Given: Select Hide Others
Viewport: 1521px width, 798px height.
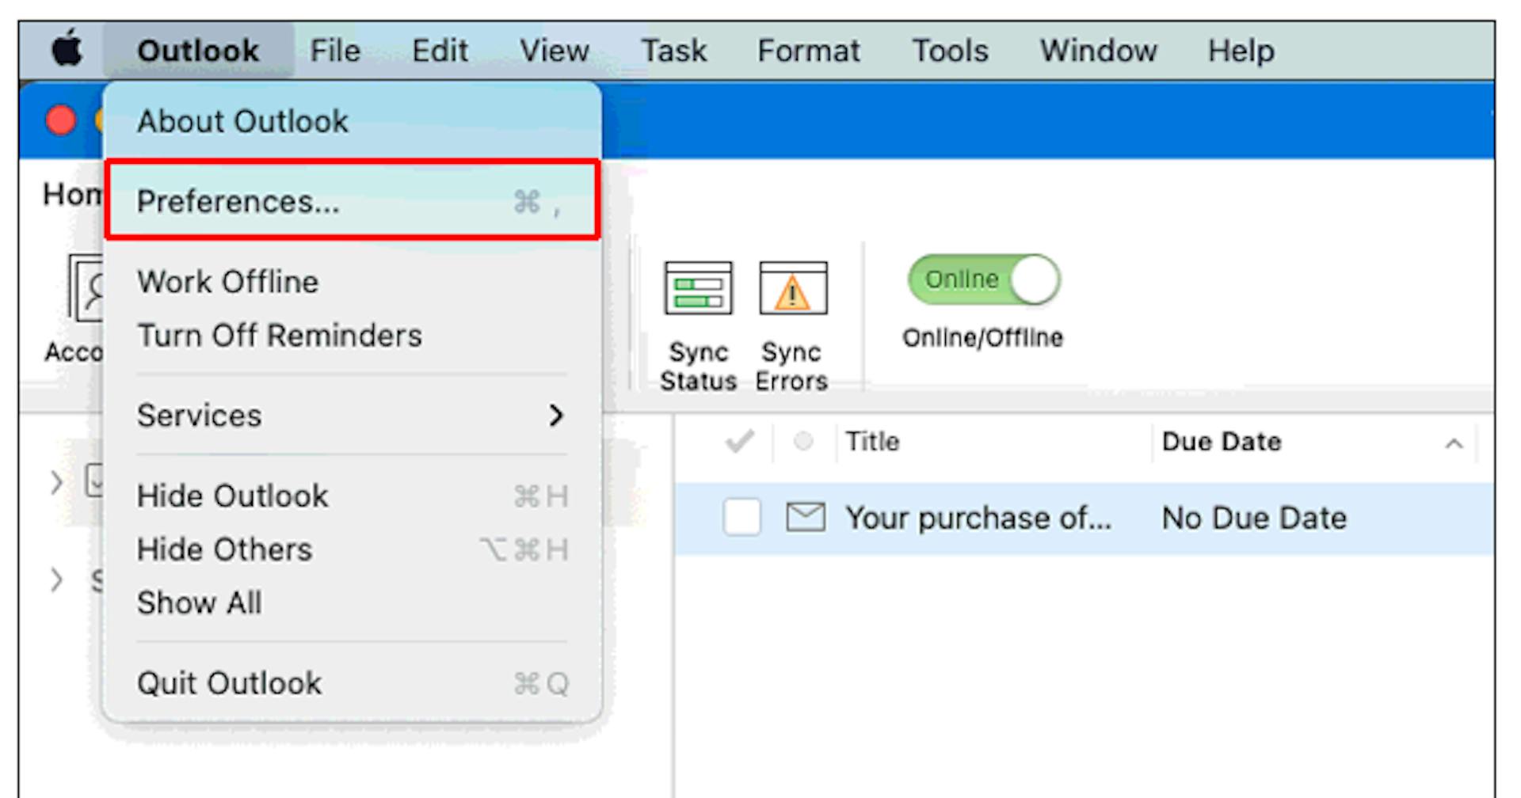Looking at the screenshot, I should [x=353, y=549].
